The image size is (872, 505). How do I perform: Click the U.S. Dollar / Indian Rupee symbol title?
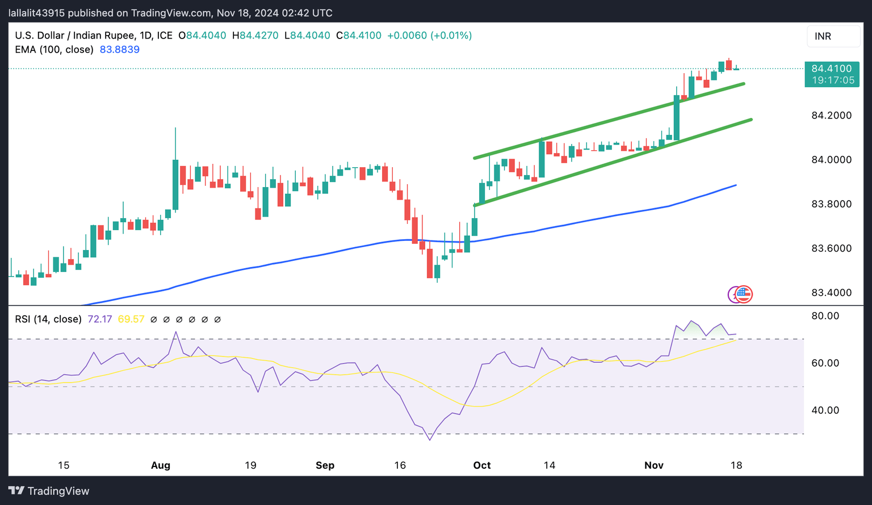pos(75,35)
